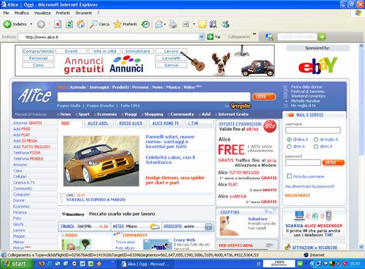Open the Indietro history dropdown arrow
The height and width of the screenshot is (269, 365).
pyautogui.click(x=31, y=24)
